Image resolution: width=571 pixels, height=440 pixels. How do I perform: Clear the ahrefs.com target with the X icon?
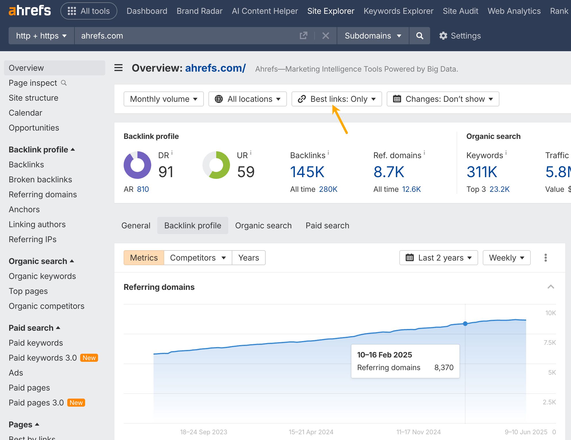click(325, 36)
